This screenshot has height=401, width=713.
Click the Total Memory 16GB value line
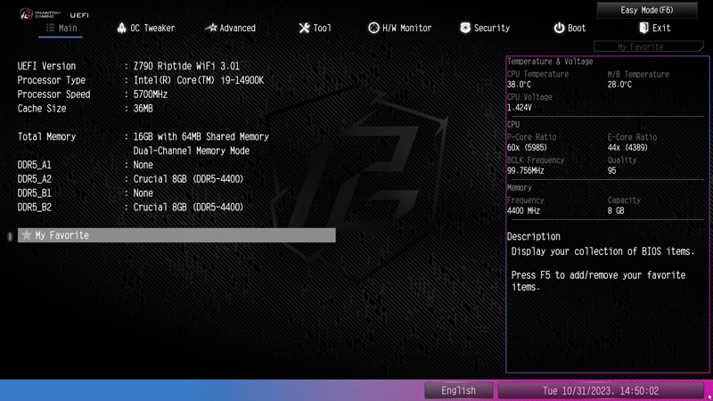[x=201, y=136]
